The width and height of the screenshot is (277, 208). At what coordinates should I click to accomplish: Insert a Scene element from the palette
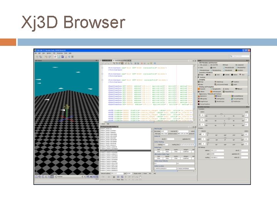pyautogui.click(x=213, y=67)
